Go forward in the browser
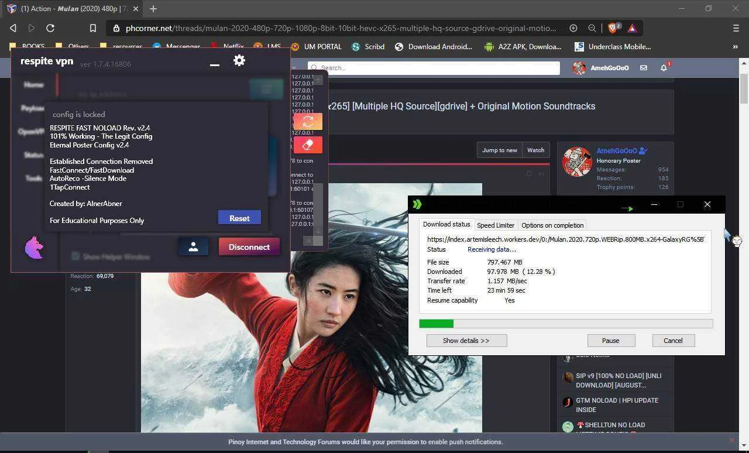Screen dimensions: 749x453 tap(32, 28)
